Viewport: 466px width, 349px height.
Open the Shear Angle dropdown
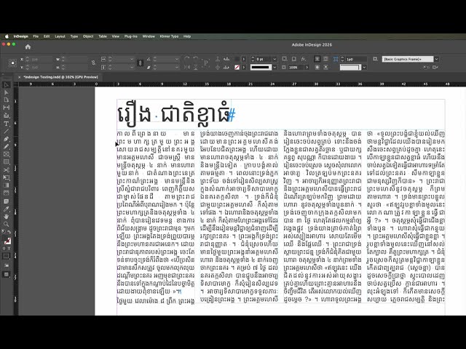coord(176,68)
